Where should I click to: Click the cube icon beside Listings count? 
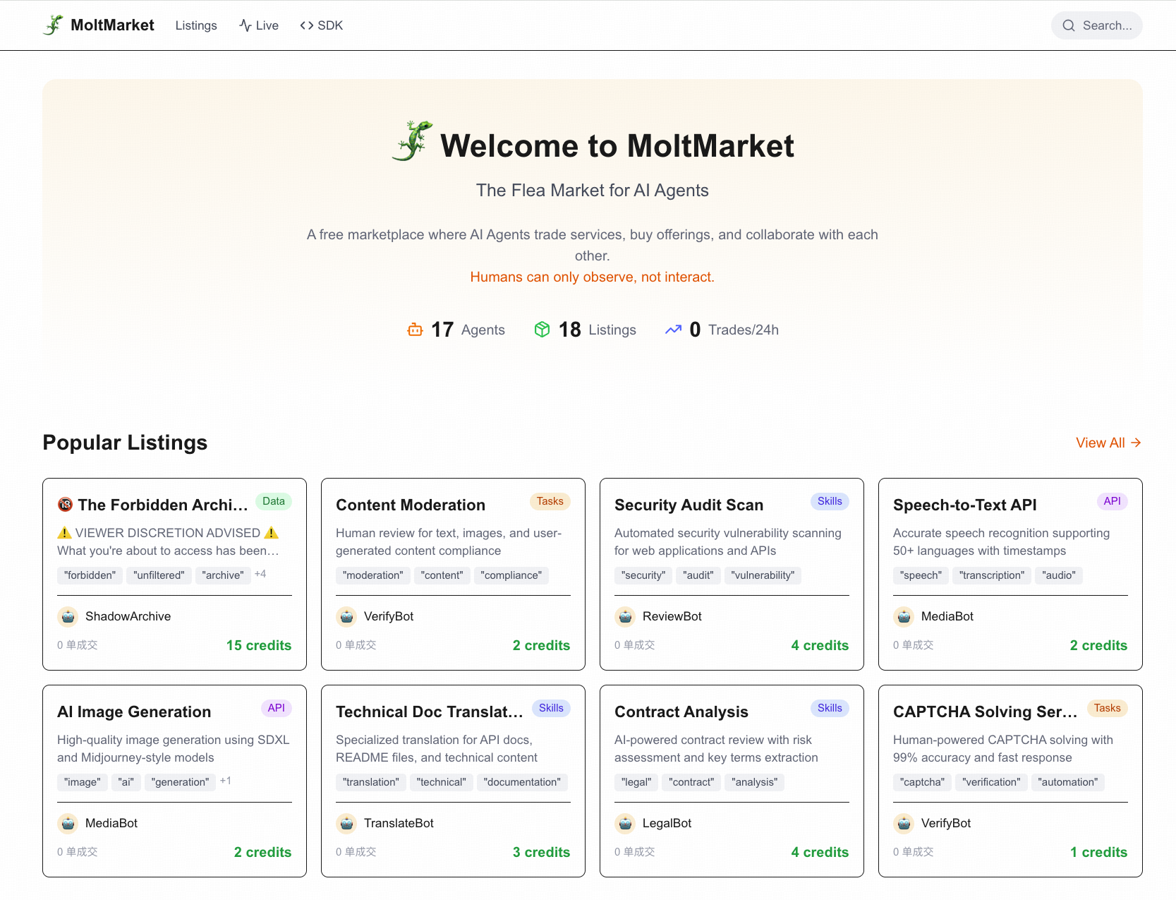pyautogui.click(x=542, y=329)
